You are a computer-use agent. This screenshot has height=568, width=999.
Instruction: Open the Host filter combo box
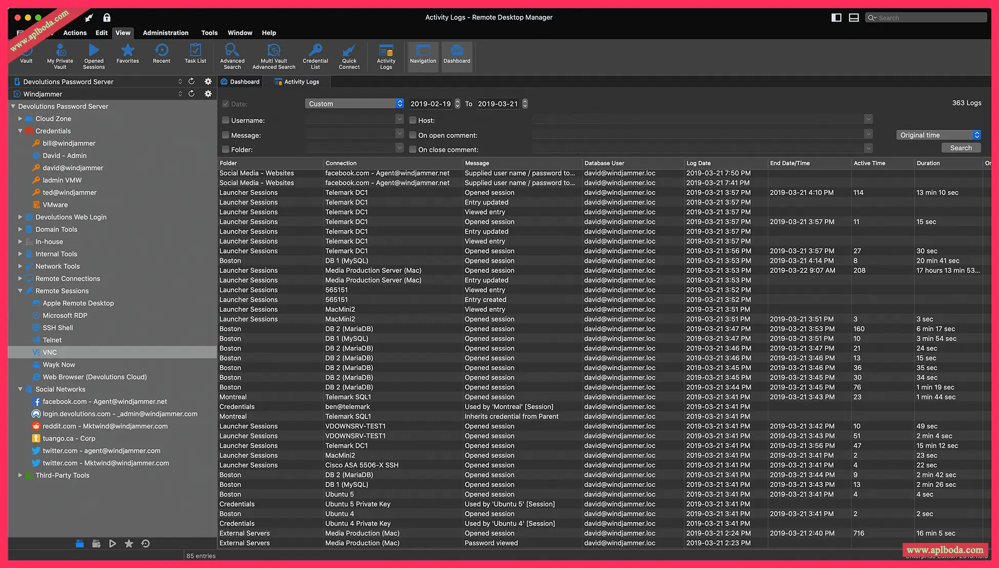point(702,119)
